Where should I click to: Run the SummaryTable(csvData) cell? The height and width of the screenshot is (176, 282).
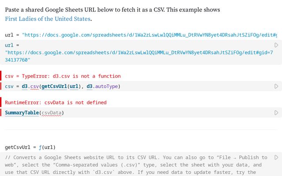(276, 113)
